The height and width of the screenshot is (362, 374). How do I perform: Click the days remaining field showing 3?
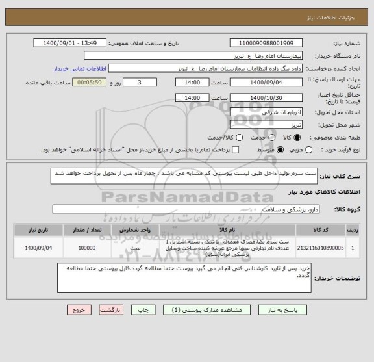point(140,83)
